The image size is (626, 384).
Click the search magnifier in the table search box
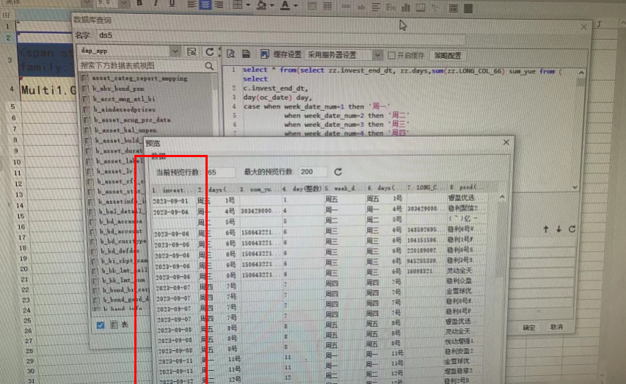(209, 66)
